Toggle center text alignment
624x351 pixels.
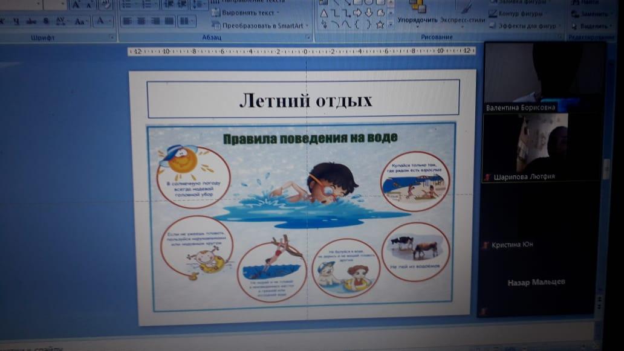[x=142, y=21]
